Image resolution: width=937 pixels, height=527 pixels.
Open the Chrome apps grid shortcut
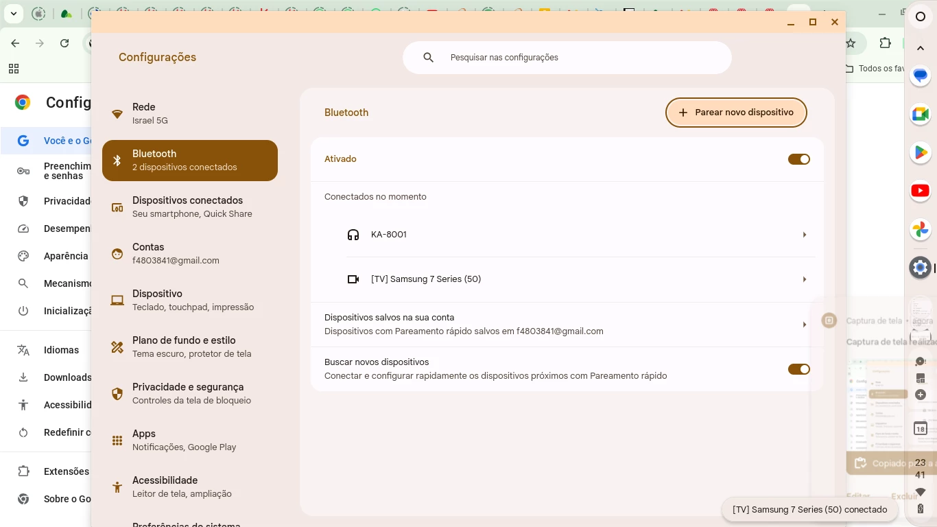point(14,69)
